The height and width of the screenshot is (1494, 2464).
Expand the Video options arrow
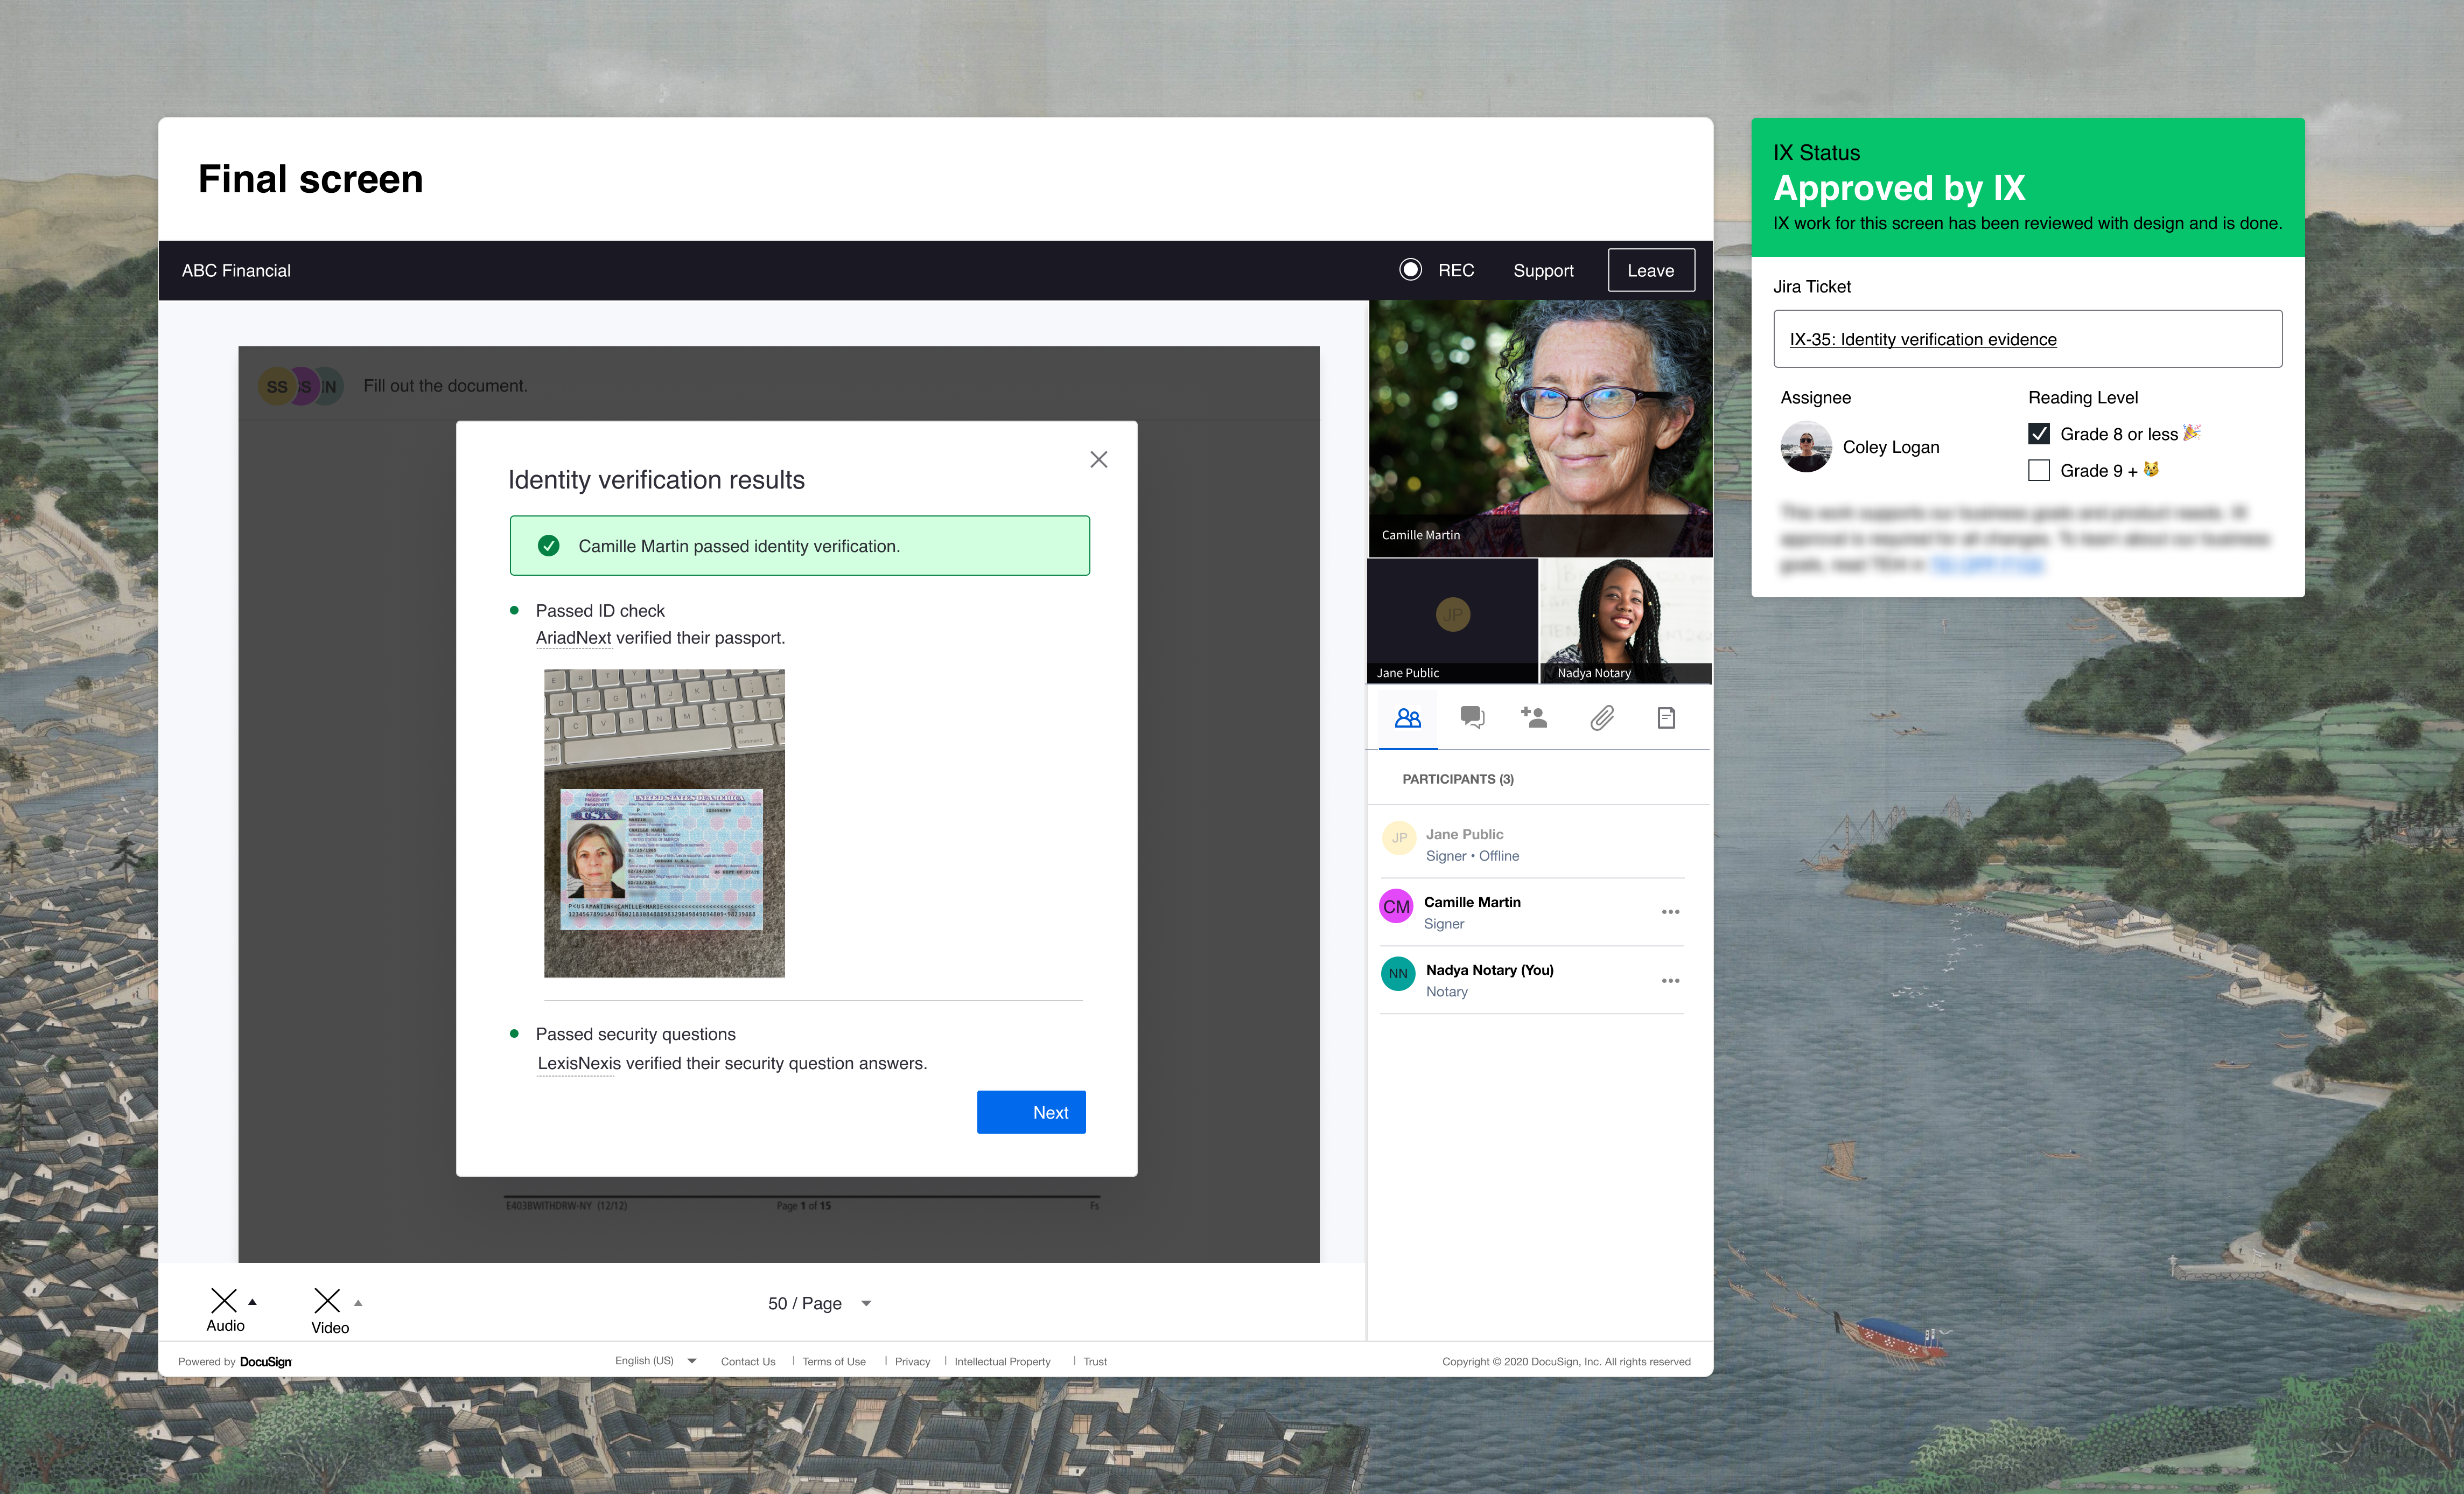(x=358, y=1303)
